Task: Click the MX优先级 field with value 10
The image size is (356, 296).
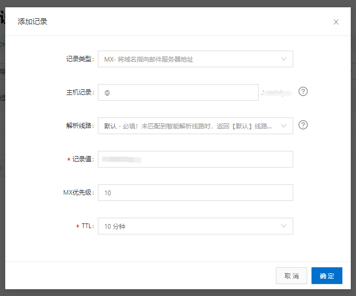Action: pos(195,193)
